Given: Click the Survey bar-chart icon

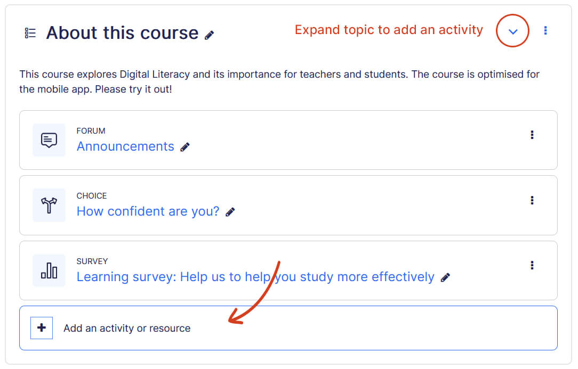Looking at the screenshot, I should (49, 270).
